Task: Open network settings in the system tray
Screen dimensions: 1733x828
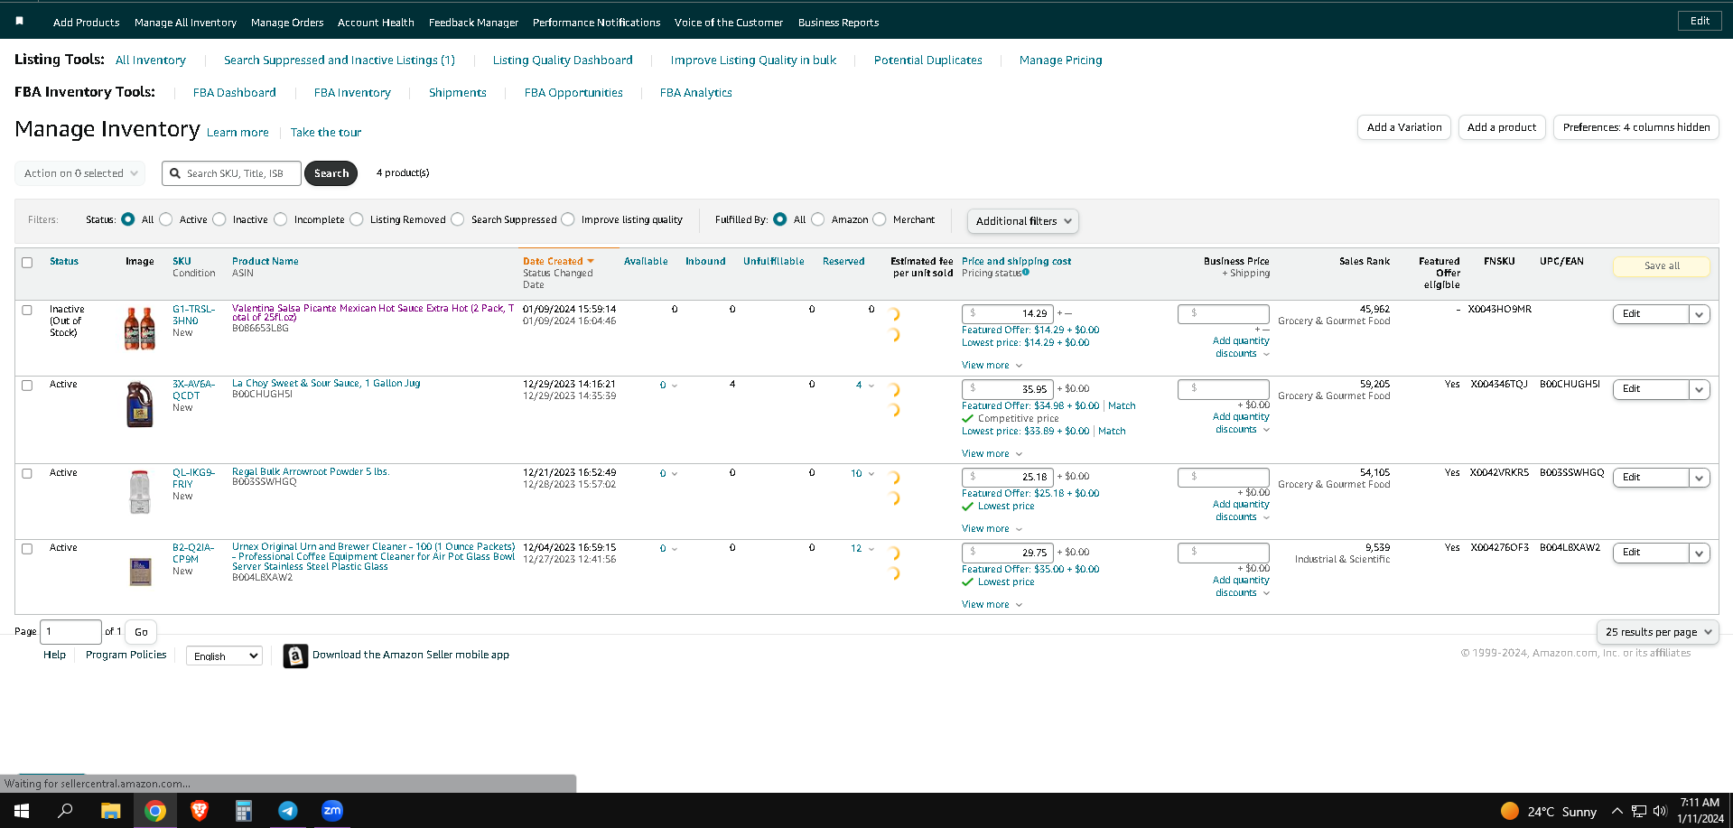Action: point(1638,811)
